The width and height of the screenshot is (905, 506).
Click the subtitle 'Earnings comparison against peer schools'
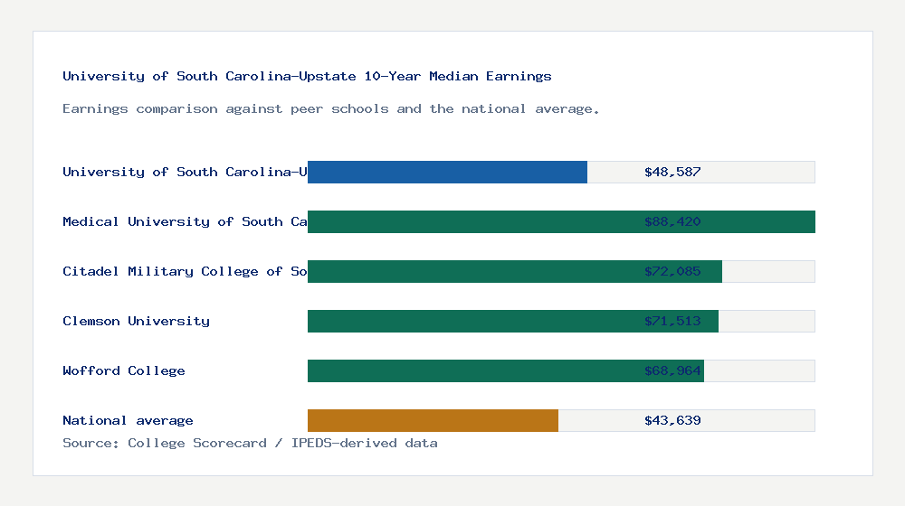coord(330,109)
